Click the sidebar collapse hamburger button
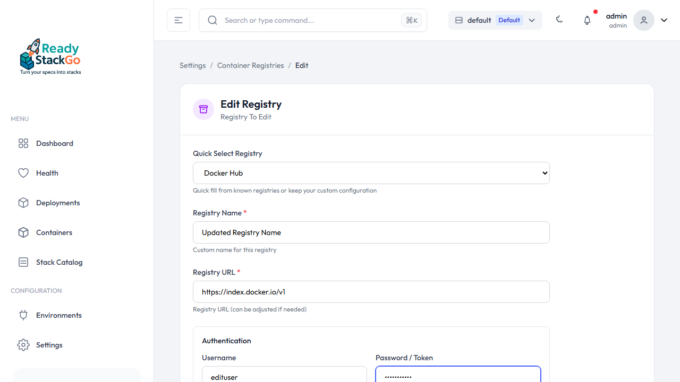 178,20
